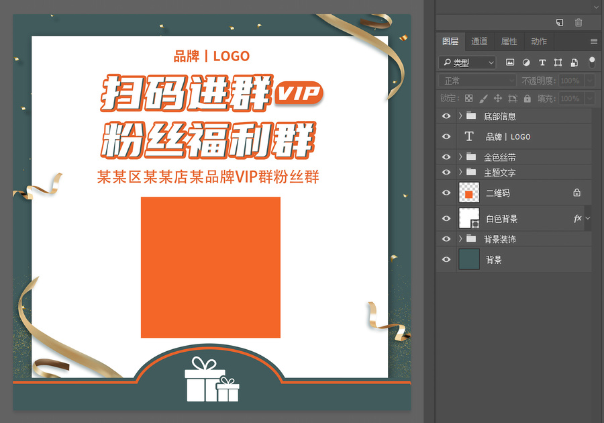Viewport: 604px width, 423px height.
Task: Hide the 底部信息 group via its eye
Action: coord(446,116)
